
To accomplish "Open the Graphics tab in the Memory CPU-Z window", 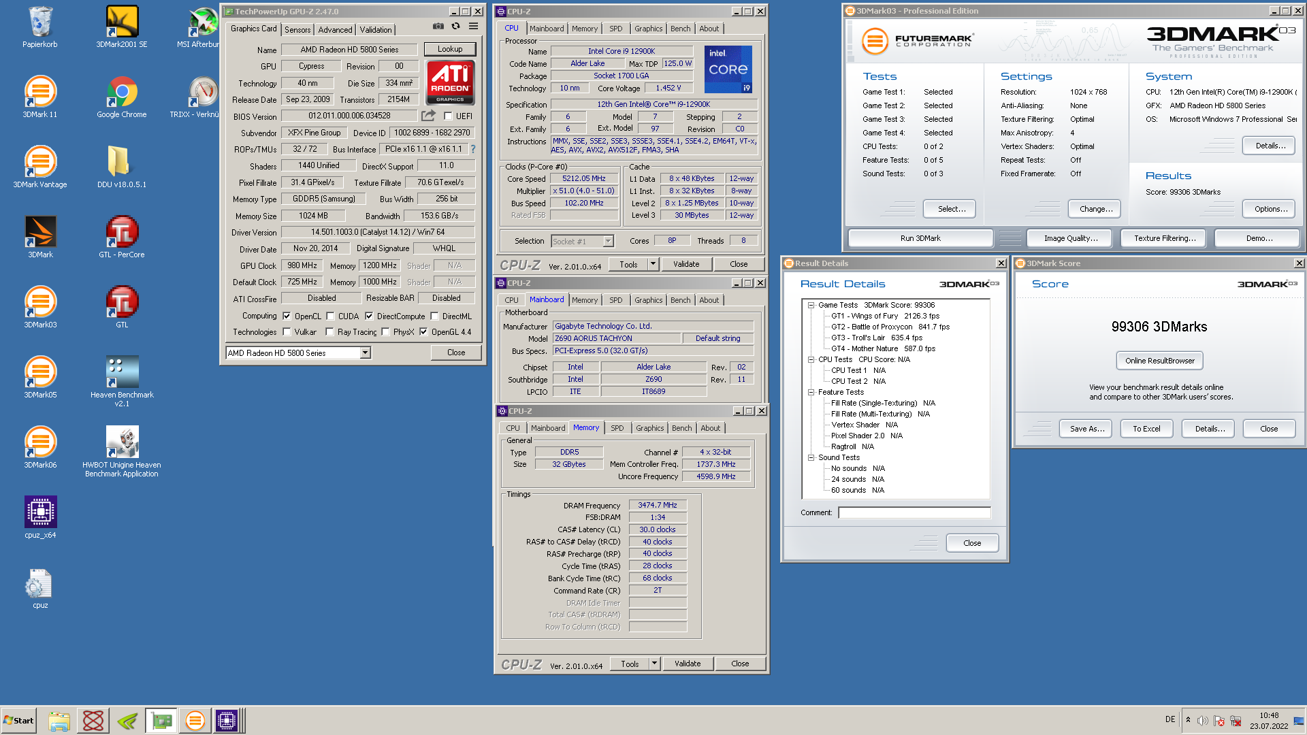I will tap(649, 428).
